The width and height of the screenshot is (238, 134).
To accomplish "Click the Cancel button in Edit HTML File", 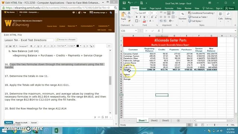I will tap(34, 122).
